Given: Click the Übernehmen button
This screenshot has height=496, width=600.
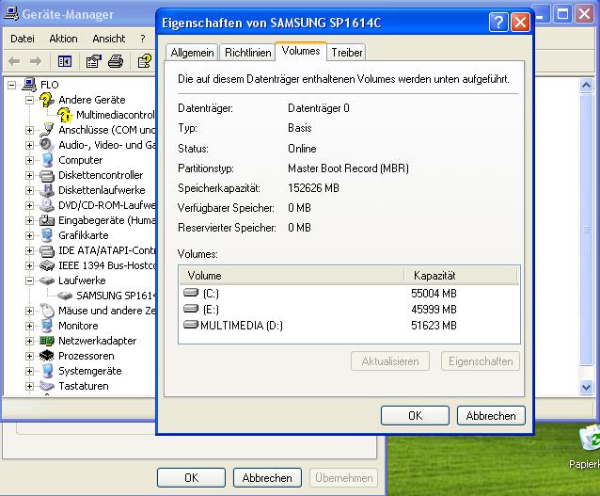Looking at the screenshot, I should pyautogui.click(x=343, y=477).
